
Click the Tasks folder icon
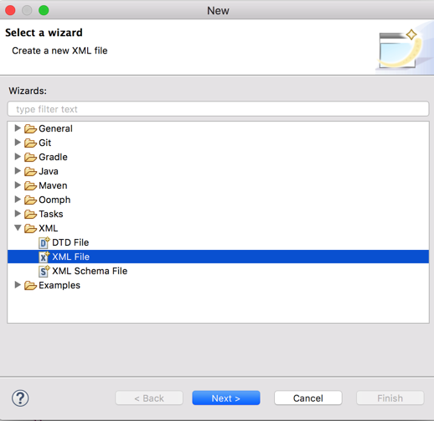30,215
